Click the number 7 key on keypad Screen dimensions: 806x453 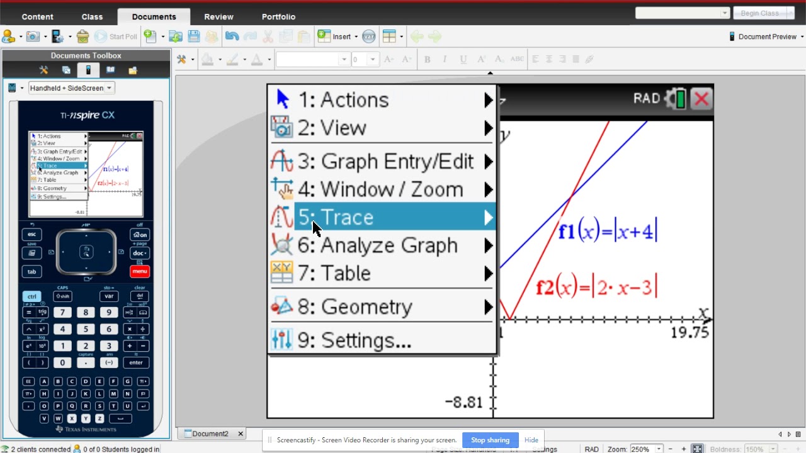(x=62, y=313)
